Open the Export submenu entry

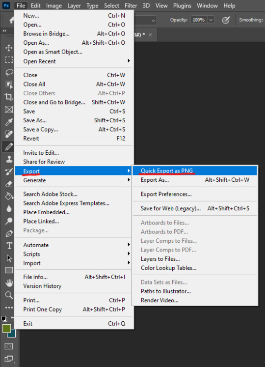pyautogui.click(x=74, y=171)
